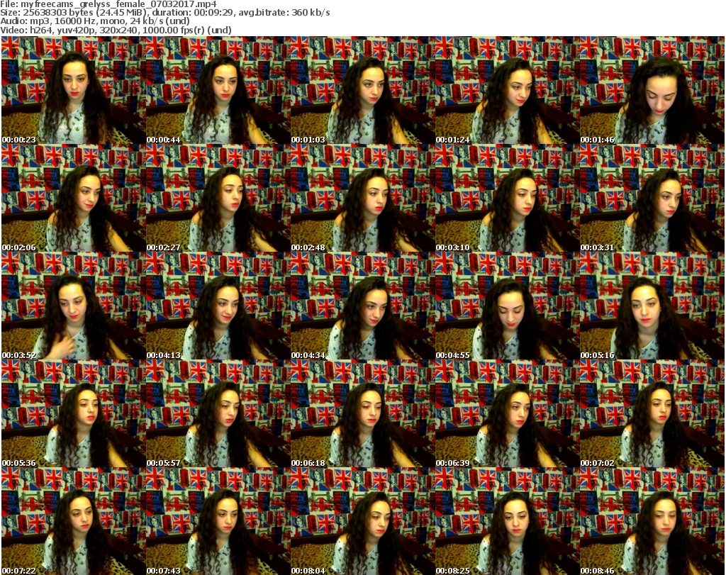This screenshot has width=726, height=575.
Task: Pick the frame stamped 00:08:25
Action: (507, 521)
